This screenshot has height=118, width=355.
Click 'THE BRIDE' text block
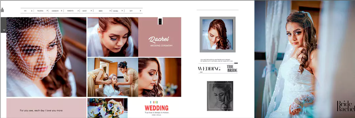tap(232, 68)
